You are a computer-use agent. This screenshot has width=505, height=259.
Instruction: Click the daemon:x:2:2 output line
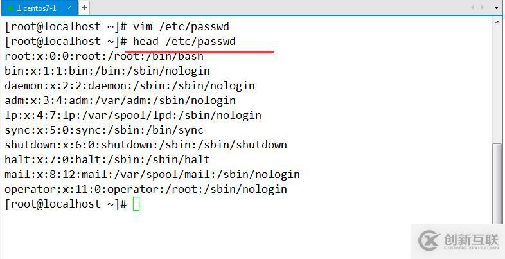point(129,85)
